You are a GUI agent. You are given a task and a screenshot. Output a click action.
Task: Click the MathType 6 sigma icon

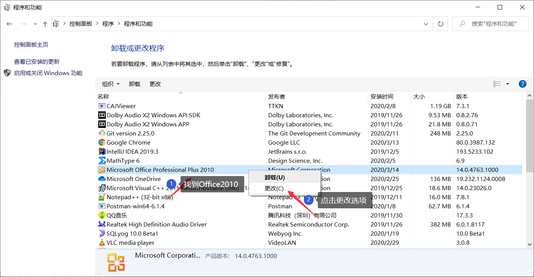pos(102,161)
